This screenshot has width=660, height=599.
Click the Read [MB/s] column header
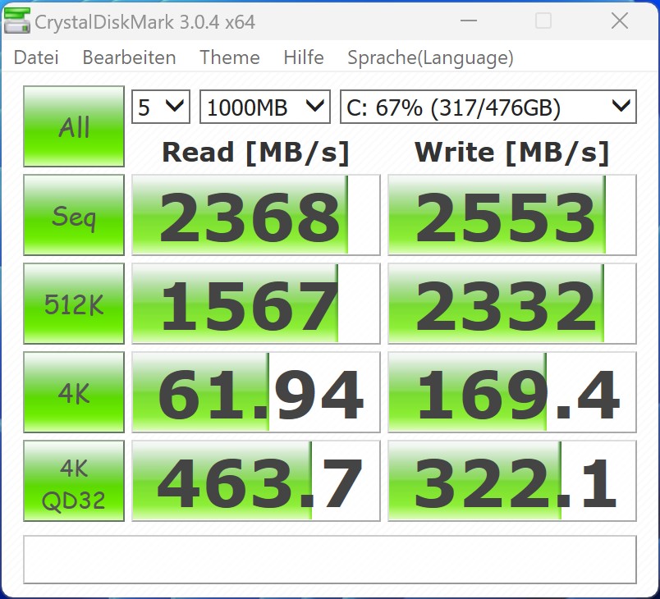click(256, 153)
